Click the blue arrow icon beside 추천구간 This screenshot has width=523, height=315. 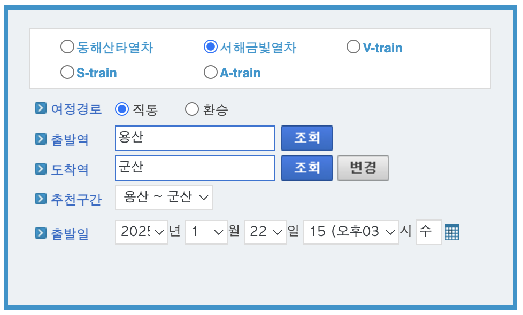[x=40, y=198]
